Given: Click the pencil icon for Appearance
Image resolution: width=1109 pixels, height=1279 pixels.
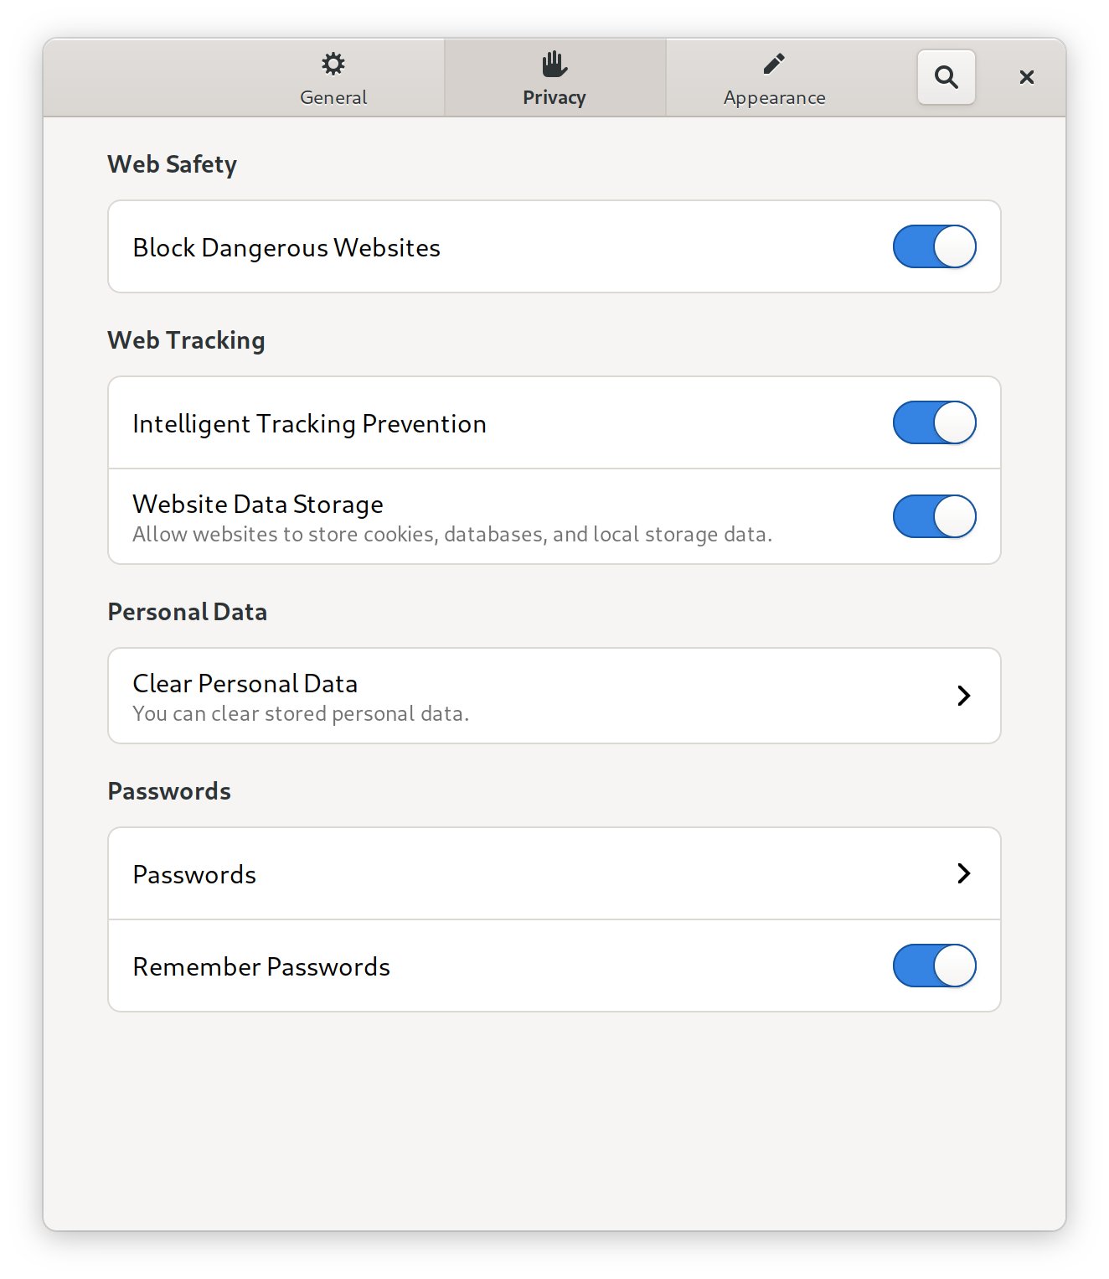Looking at the screenshot, I should click(774, 64).
